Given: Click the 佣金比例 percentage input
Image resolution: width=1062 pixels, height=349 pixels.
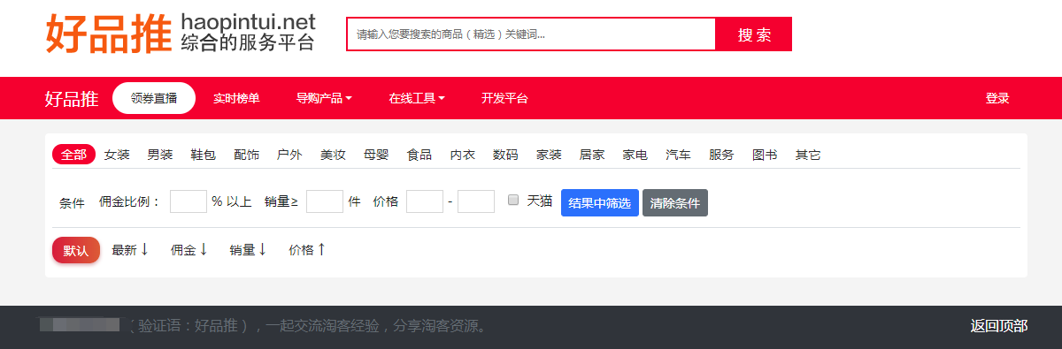Looking at the screenshot, I should pyautogui.click(x=189, y=201).
